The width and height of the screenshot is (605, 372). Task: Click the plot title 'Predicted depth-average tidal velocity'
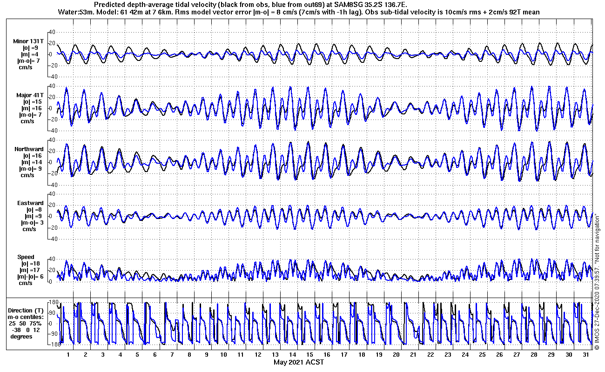pyautogui.click(x=155, y=5)
